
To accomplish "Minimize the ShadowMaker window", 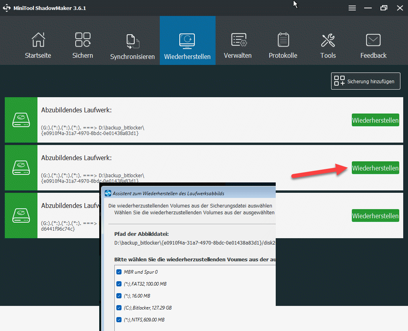I will (x=368, y=8).
